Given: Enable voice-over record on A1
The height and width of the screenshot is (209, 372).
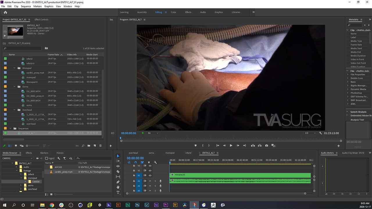Looking at the screenshot, I should coord(160,181).
